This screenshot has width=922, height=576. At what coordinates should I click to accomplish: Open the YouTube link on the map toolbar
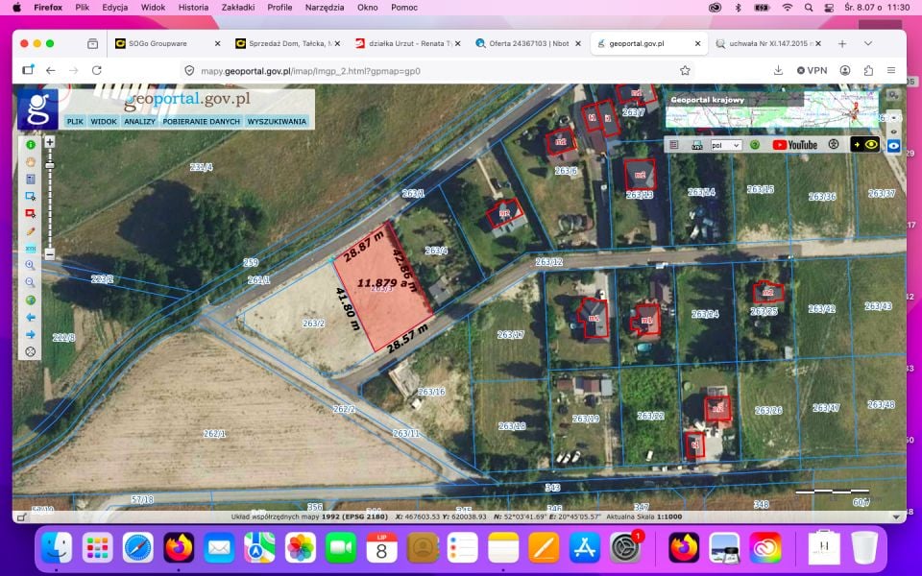click(795, 145)
